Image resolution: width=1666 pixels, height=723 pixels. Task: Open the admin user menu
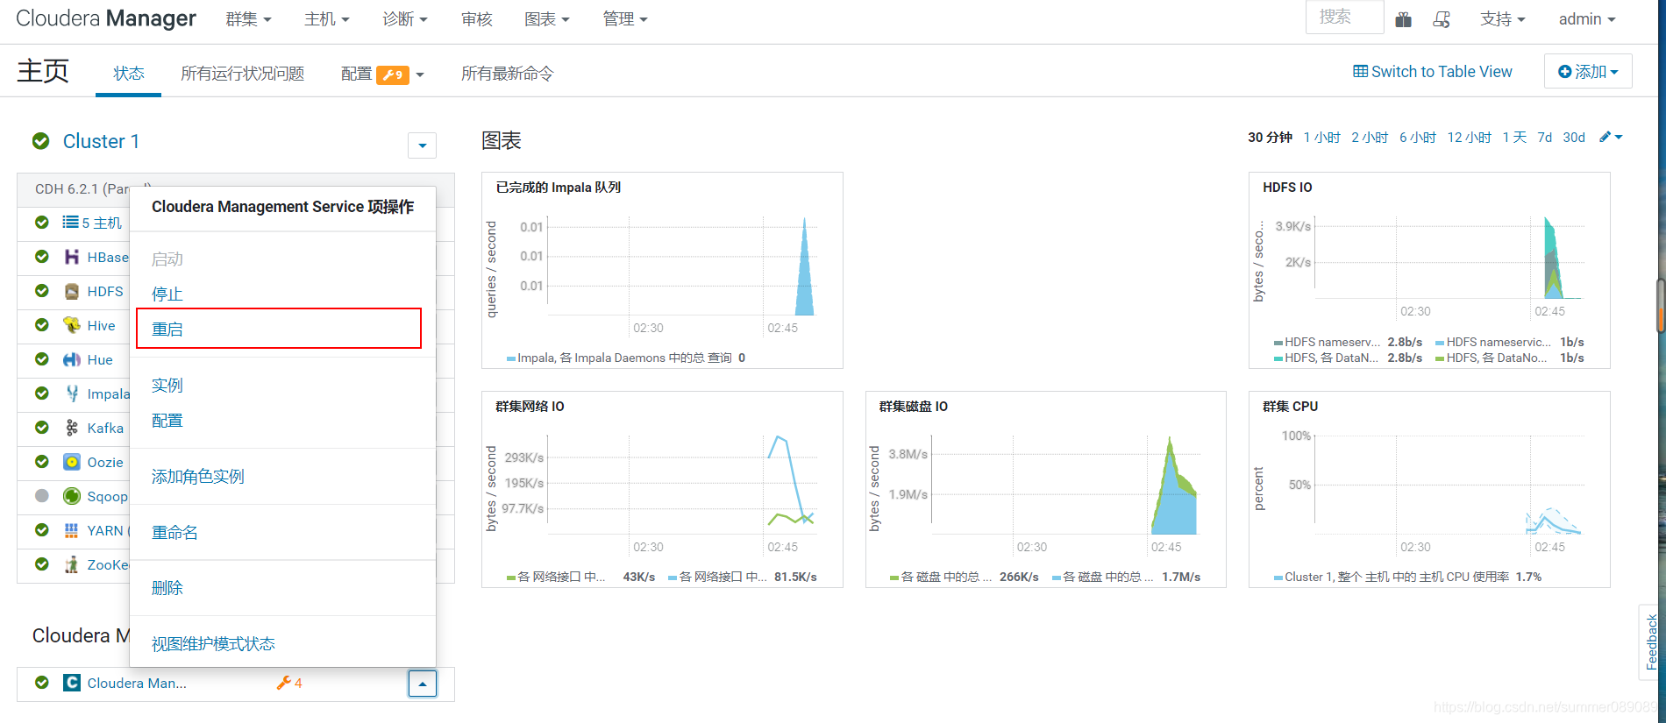click(x=1587, y=19)
